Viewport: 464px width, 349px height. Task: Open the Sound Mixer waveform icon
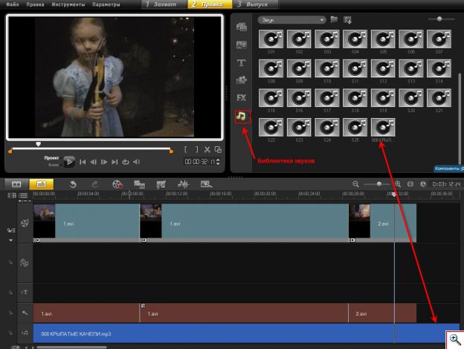click(x=183, y=184)
